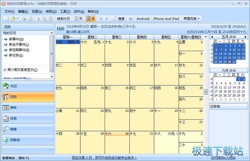Click the print icon in toolbar
Screen dimensions: 250x161
[x=24, y=19]
